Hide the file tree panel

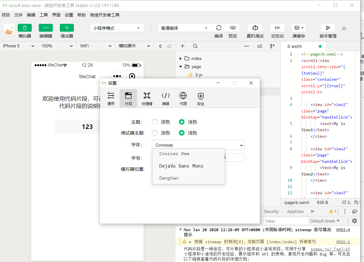pyautogui.click(x=272, y=46)
